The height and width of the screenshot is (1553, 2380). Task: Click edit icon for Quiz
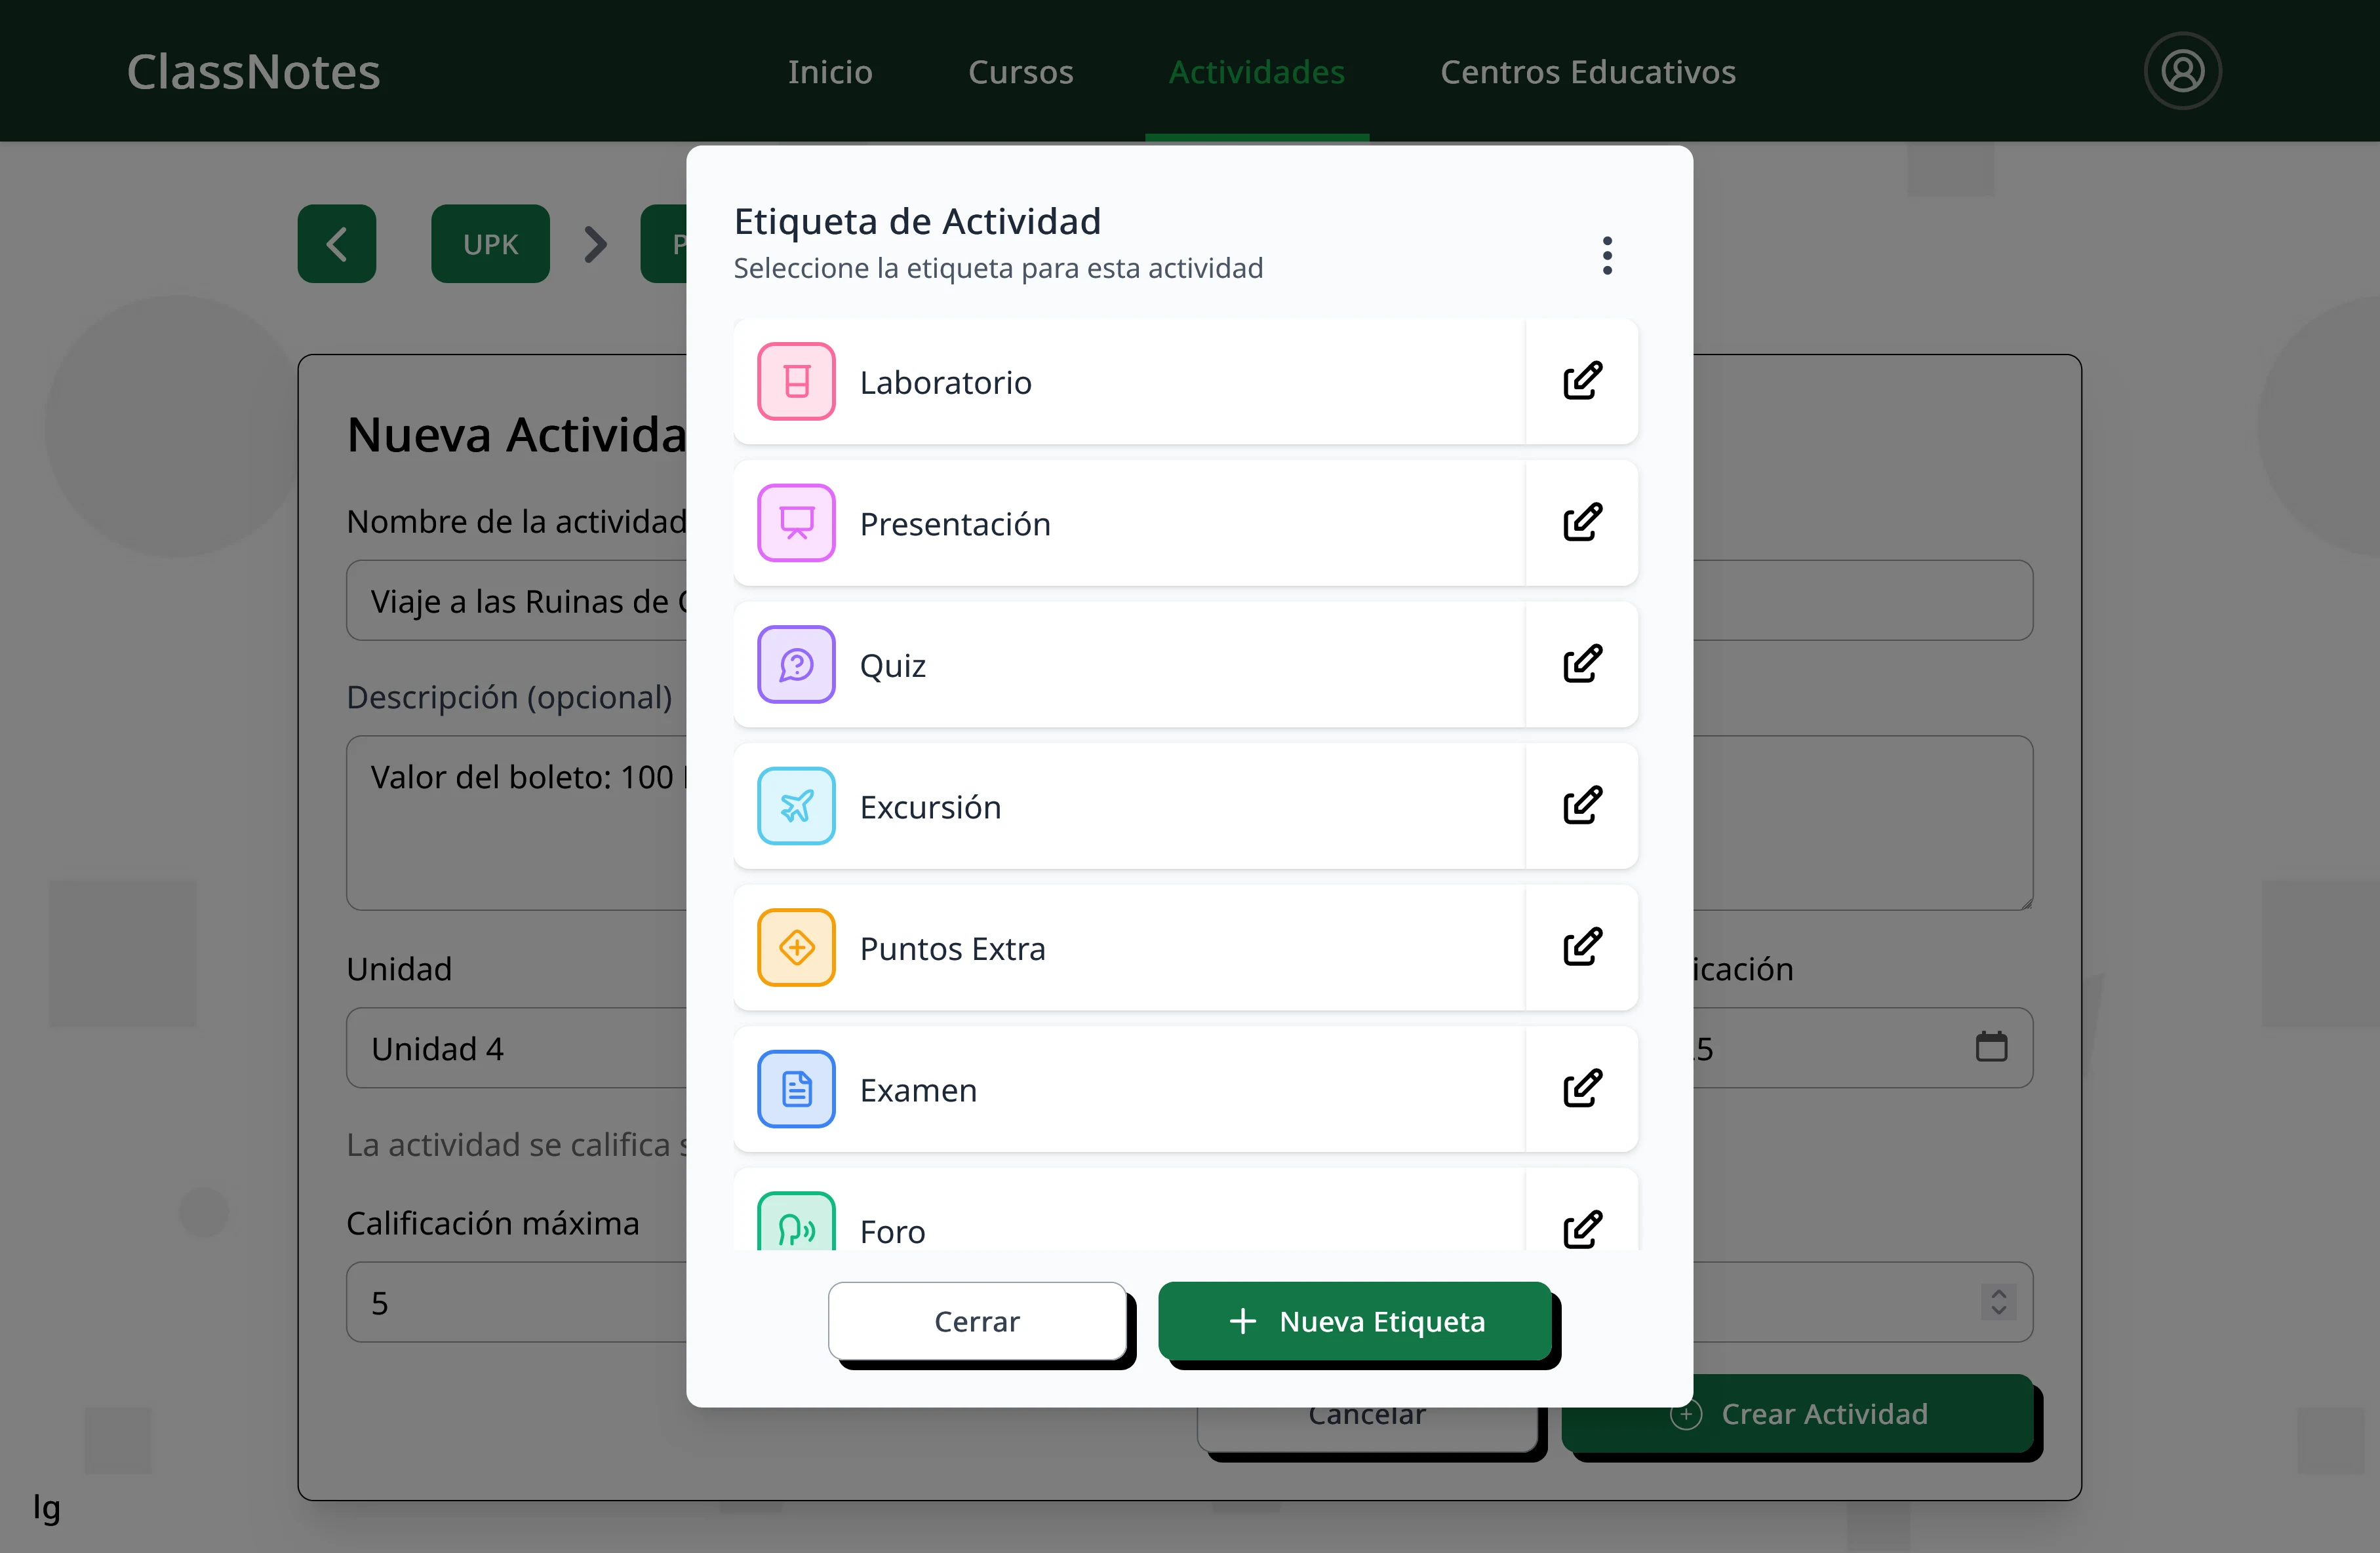(x=1581, y=664)
